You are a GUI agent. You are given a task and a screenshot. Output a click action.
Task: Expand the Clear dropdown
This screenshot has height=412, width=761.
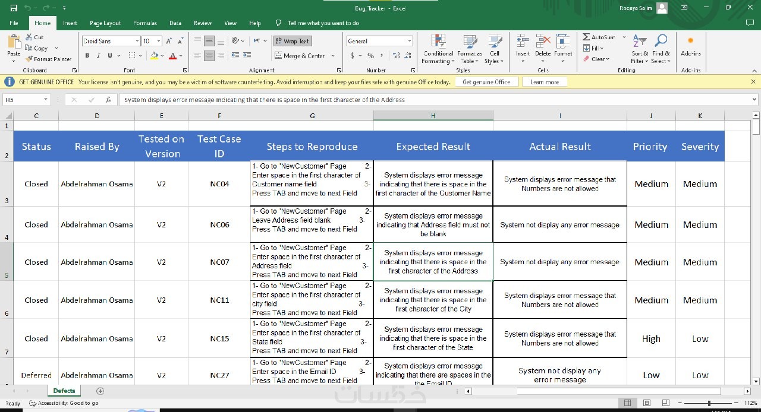[x=608, y=59]
